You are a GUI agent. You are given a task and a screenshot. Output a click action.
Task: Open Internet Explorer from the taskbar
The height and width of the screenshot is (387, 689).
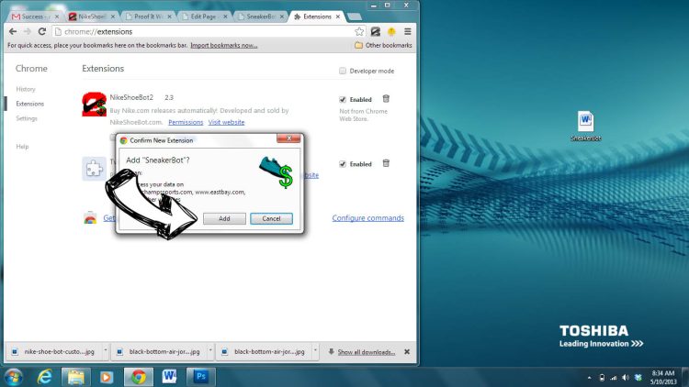(43, 376)
